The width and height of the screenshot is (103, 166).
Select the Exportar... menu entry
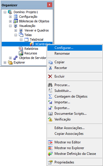pyautogui.click(x=75, y=108)
